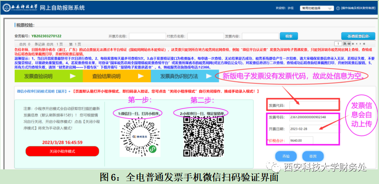Click the 重置 reset button
The height and width of the screenshot is (184, 379).
pyautogui.click(x=313, y=156)
